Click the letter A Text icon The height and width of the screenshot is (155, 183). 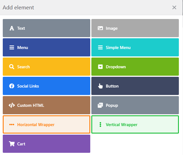point(12,28)
